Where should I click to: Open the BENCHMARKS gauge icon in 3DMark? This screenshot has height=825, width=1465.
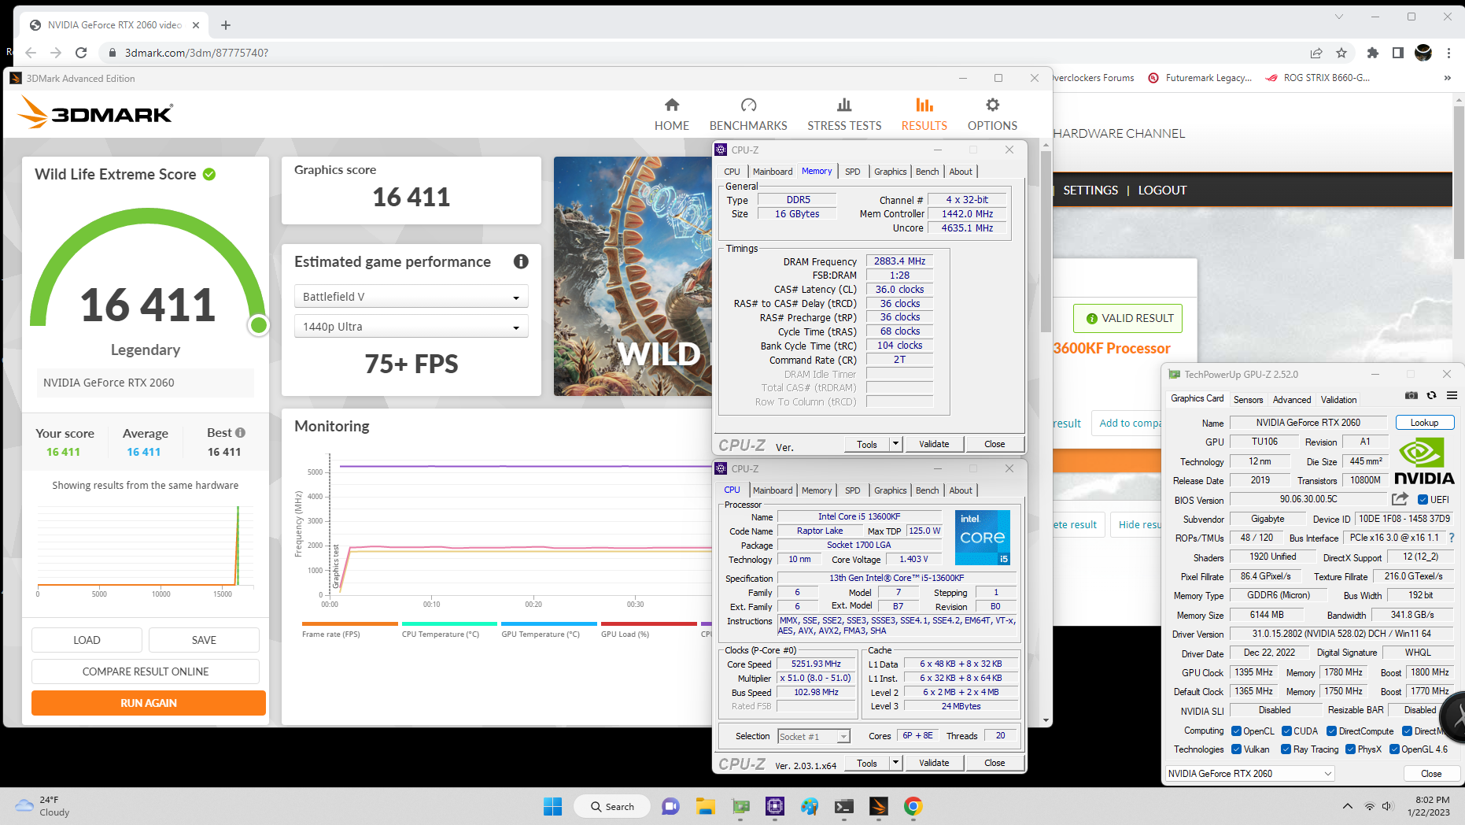point(748,105)
